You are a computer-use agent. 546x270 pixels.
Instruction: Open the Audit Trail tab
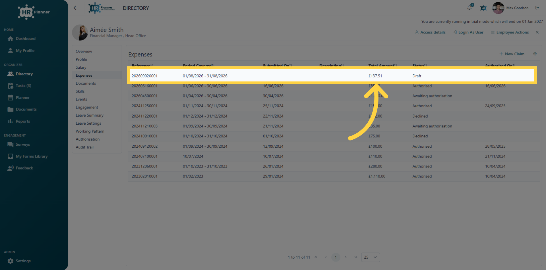(84, 147)
